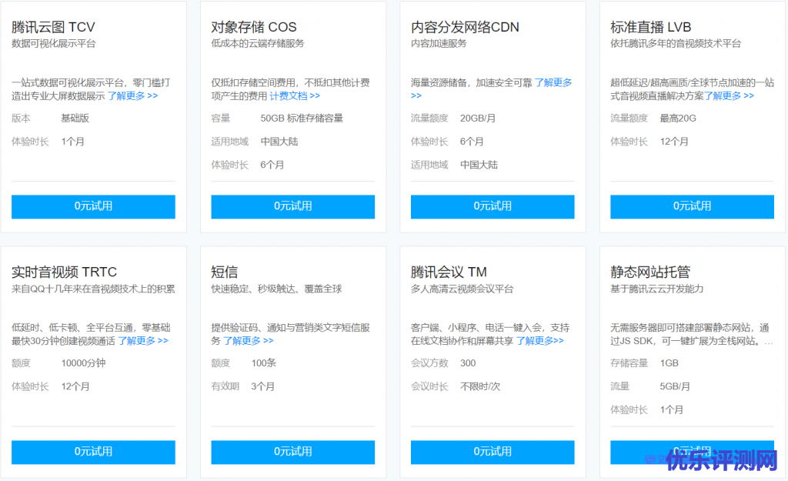
Task: Select the 腾讯云图 TCV card title
Action: (53, 27)
